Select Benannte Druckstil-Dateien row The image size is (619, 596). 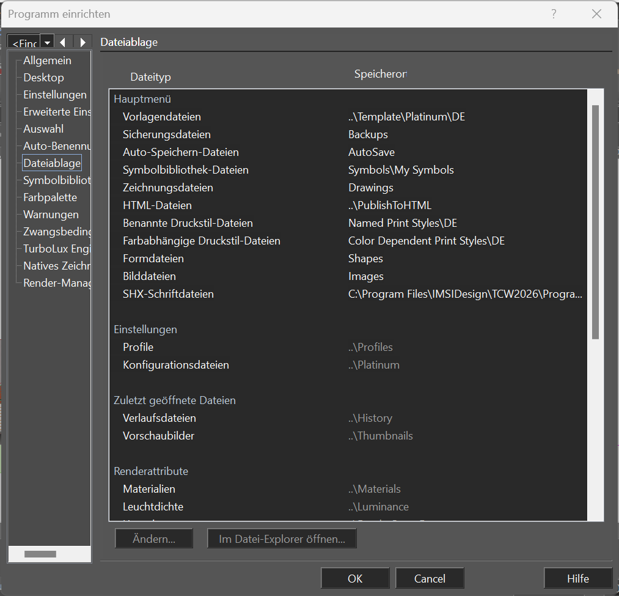point(348,223)
